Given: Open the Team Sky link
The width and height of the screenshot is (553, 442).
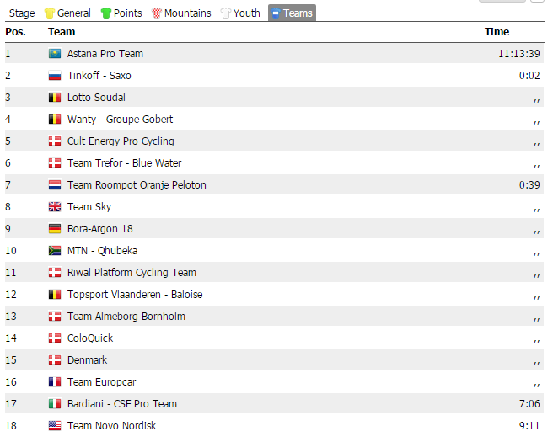Looking at the screenshot, I should (89, 207).
